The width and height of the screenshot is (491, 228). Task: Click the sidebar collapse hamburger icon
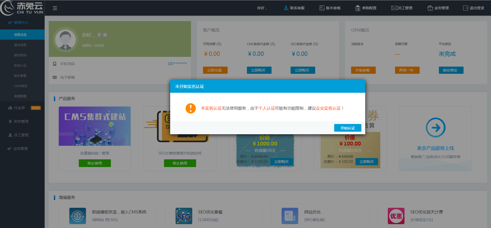[x=55, y=8]
